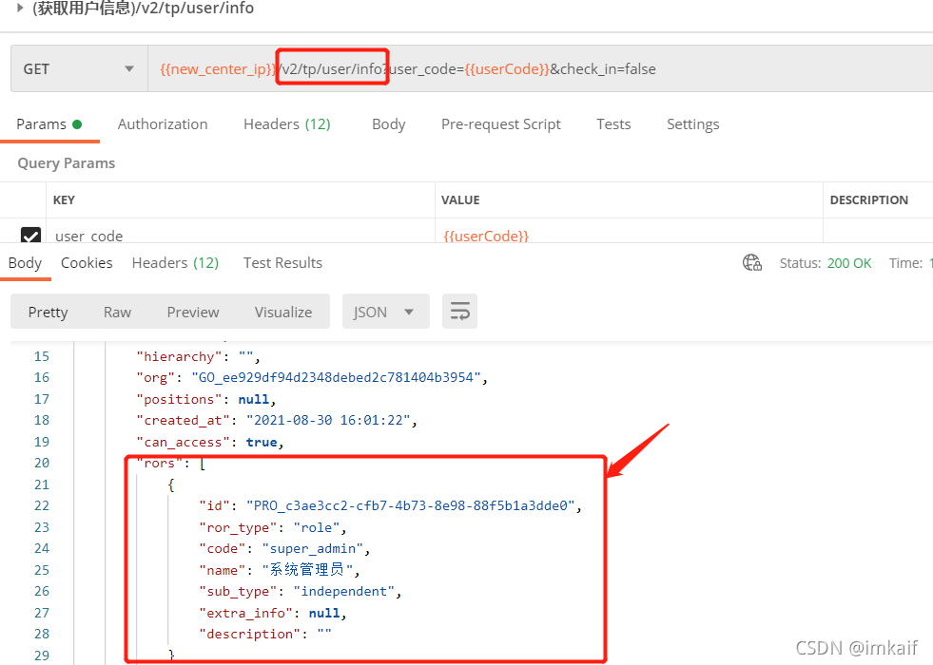This screenshot has height=665, width=933.
Task: Switch to the Params tab
Action: 49,124
